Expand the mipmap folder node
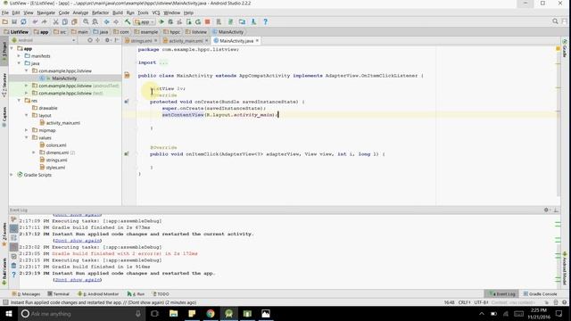The width and height of the screenshot is (571, 321). tap(26, 130)
